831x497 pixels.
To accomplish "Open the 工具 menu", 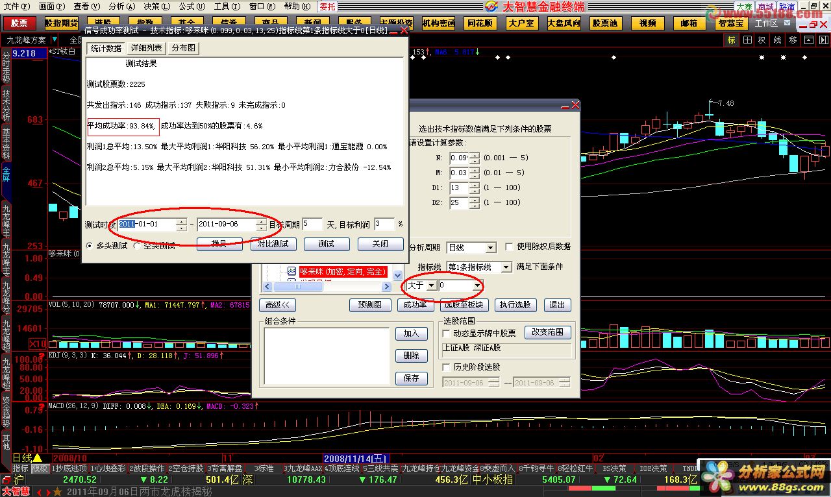I will click(x=227, y=6).
